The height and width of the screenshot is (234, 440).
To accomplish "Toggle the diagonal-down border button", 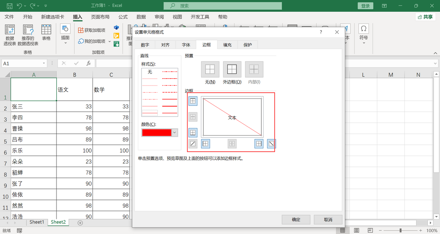I will [x=271, y=144].
